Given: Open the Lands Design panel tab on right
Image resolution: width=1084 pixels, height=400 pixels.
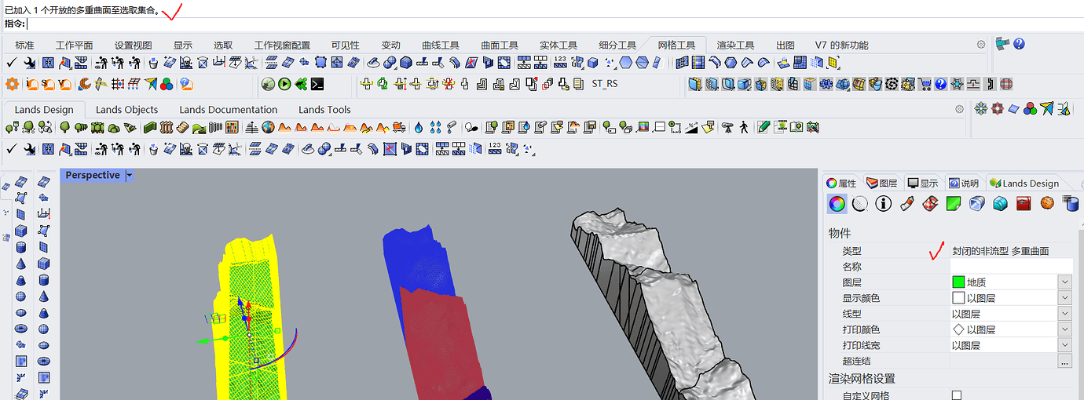Looking at the screenshot, I should tap(1025, 183).
